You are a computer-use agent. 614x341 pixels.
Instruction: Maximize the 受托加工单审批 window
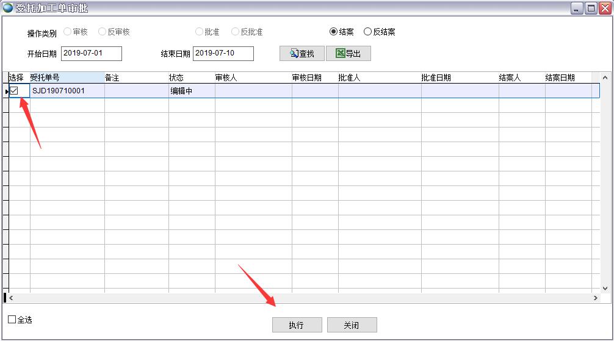(591, 8)
